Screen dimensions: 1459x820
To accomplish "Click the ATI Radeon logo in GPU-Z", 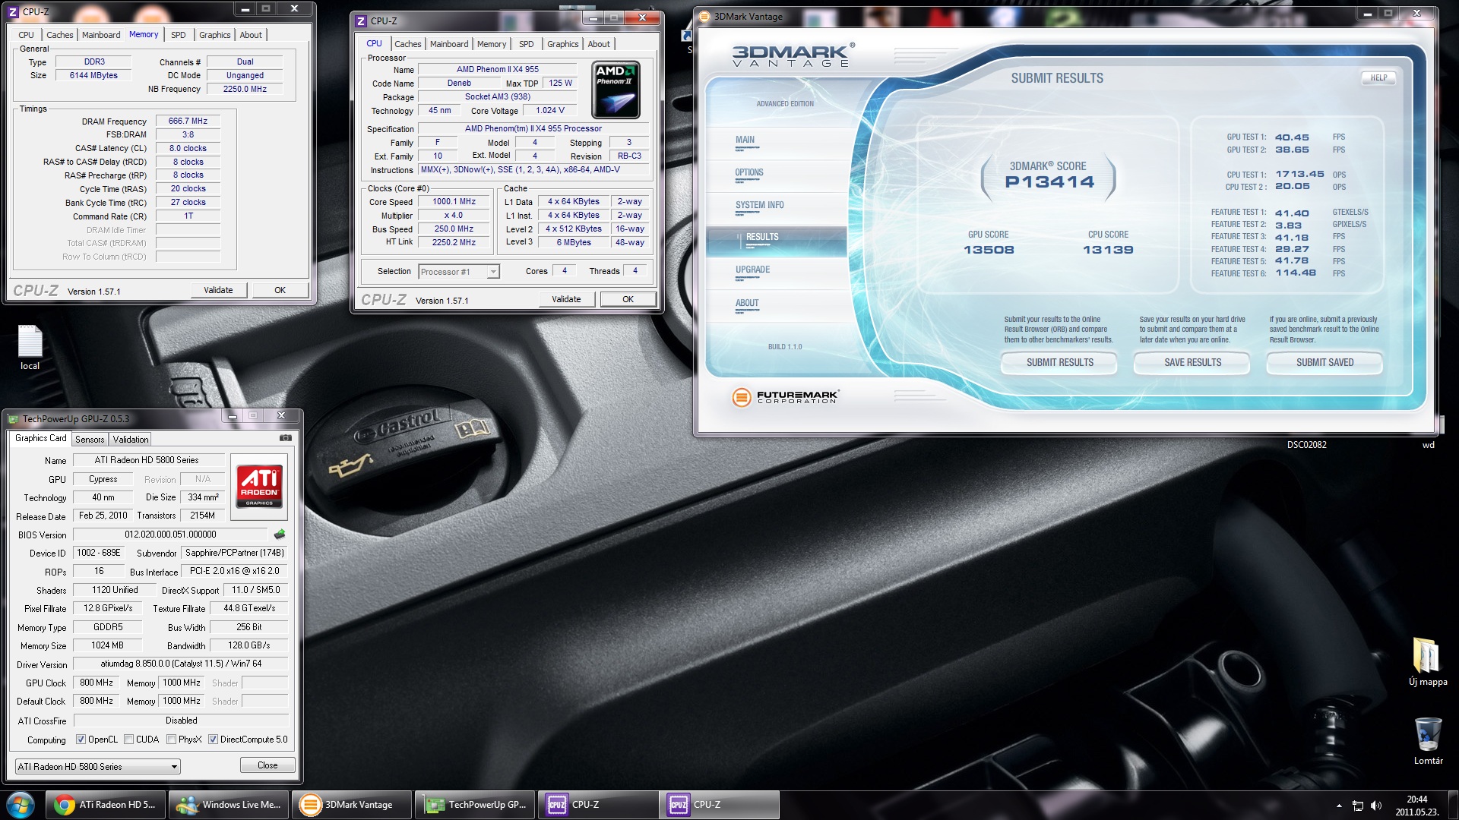I will point(259,485).
